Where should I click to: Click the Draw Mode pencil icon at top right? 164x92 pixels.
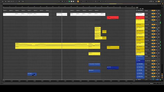click(x=149, y=2)
